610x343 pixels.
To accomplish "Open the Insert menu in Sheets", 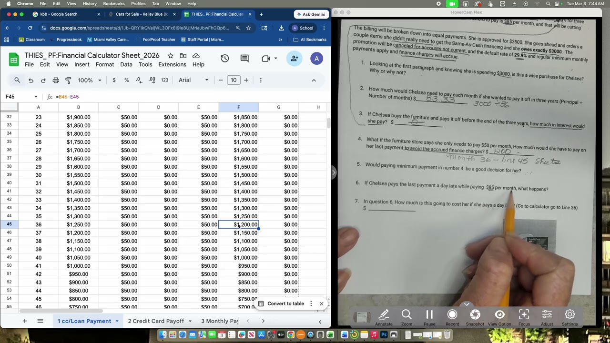I will point(81,65).
